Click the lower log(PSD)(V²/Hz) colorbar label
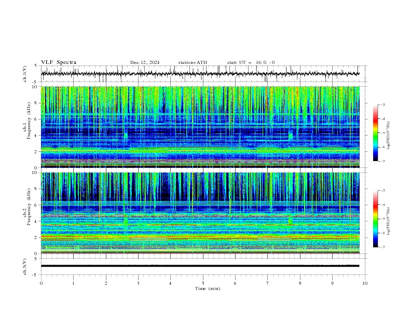Screen dimensions: 411x318 pos(389,221)
